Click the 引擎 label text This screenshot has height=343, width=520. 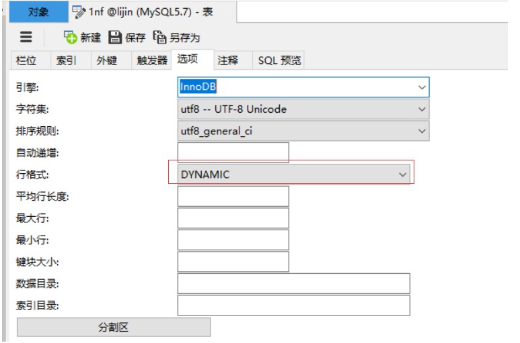pyautogui.click(x=28, y=87)
